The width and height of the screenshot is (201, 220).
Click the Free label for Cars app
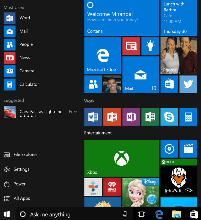click(73, 112)
